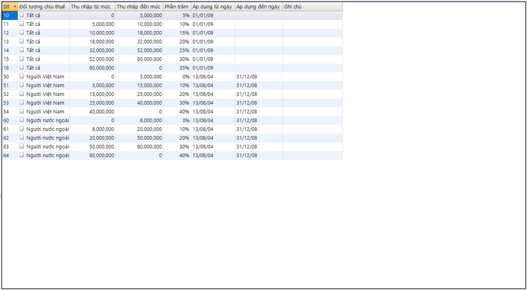Select the highlighted Stt cell 10

pos(10,15)
